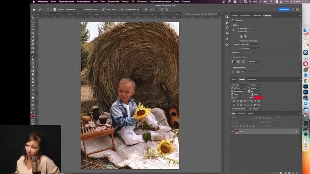Viewport: 310px width, 174px height.
Task: Select the Hand tool
Action: point(33,98)
